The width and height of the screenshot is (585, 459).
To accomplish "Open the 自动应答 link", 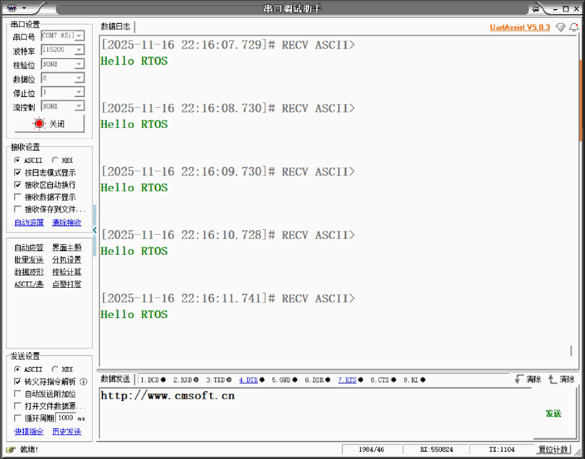I will [x=29, y=248].
